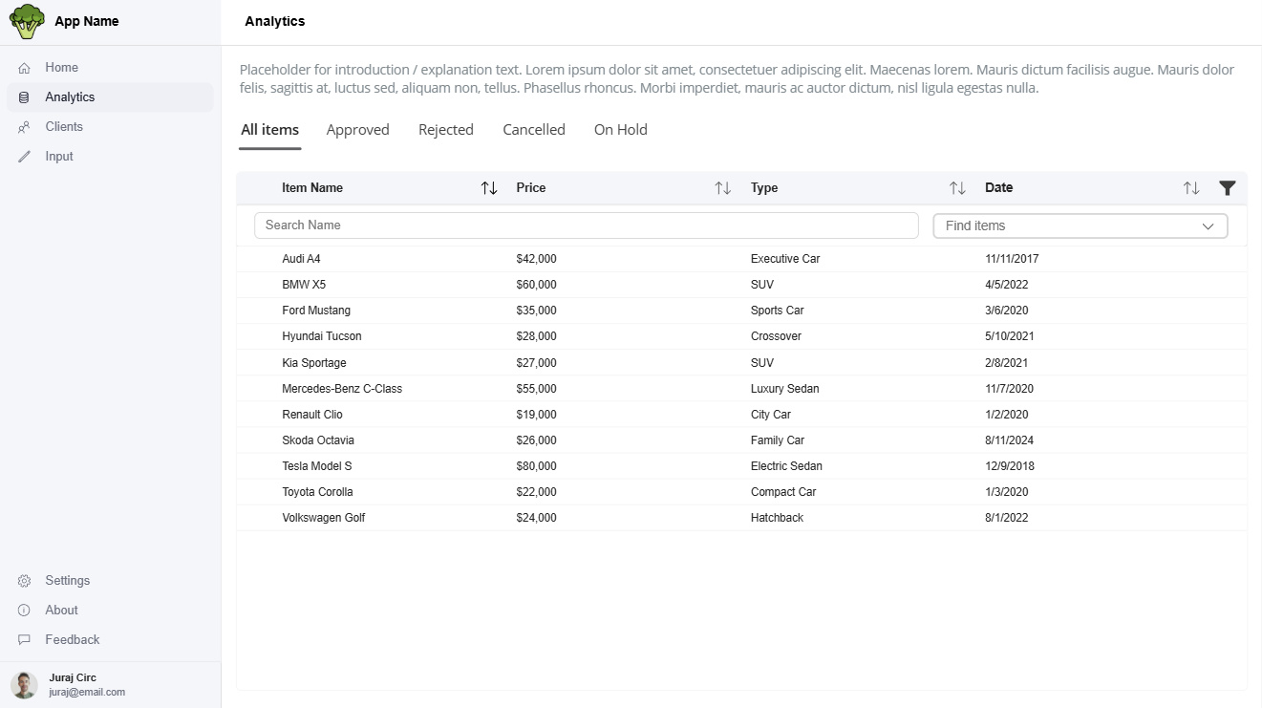Image resolution: width=1262 pixels, height=708 pixels.
Task: Open the Find items dropdown
Action: pyautogui.click(x=1080, y=225)
